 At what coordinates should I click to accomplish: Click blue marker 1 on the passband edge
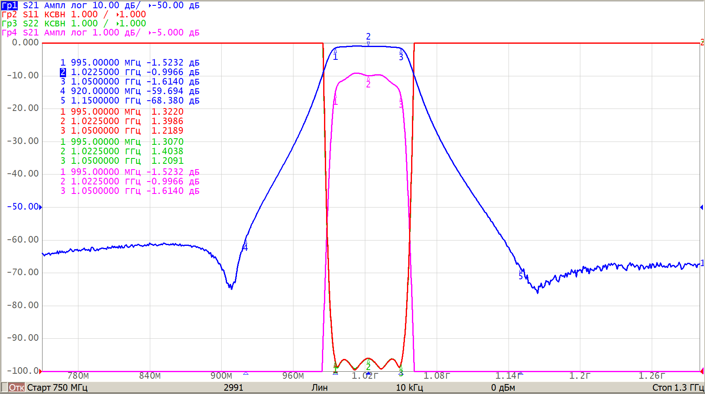click(335, 56)
